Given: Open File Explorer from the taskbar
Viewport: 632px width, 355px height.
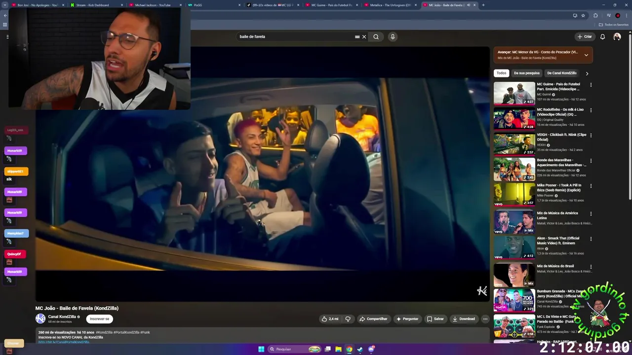Looking at the screenshot, I should (x=338, y=349).
